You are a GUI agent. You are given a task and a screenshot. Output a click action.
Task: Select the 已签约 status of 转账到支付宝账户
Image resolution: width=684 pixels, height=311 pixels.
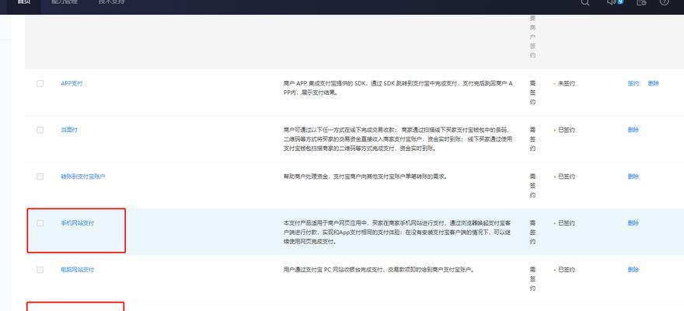[x=564, y=176]
